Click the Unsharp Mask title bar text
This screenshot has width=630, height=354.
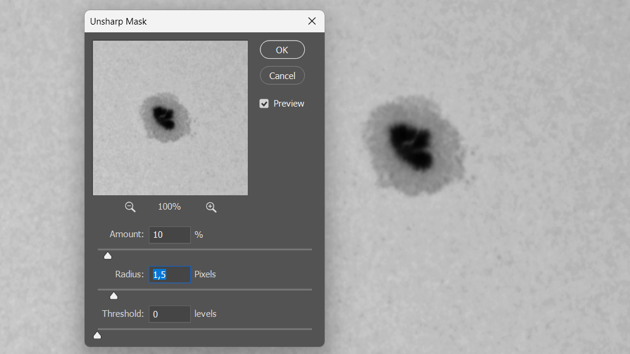click(x=118, y=22)
